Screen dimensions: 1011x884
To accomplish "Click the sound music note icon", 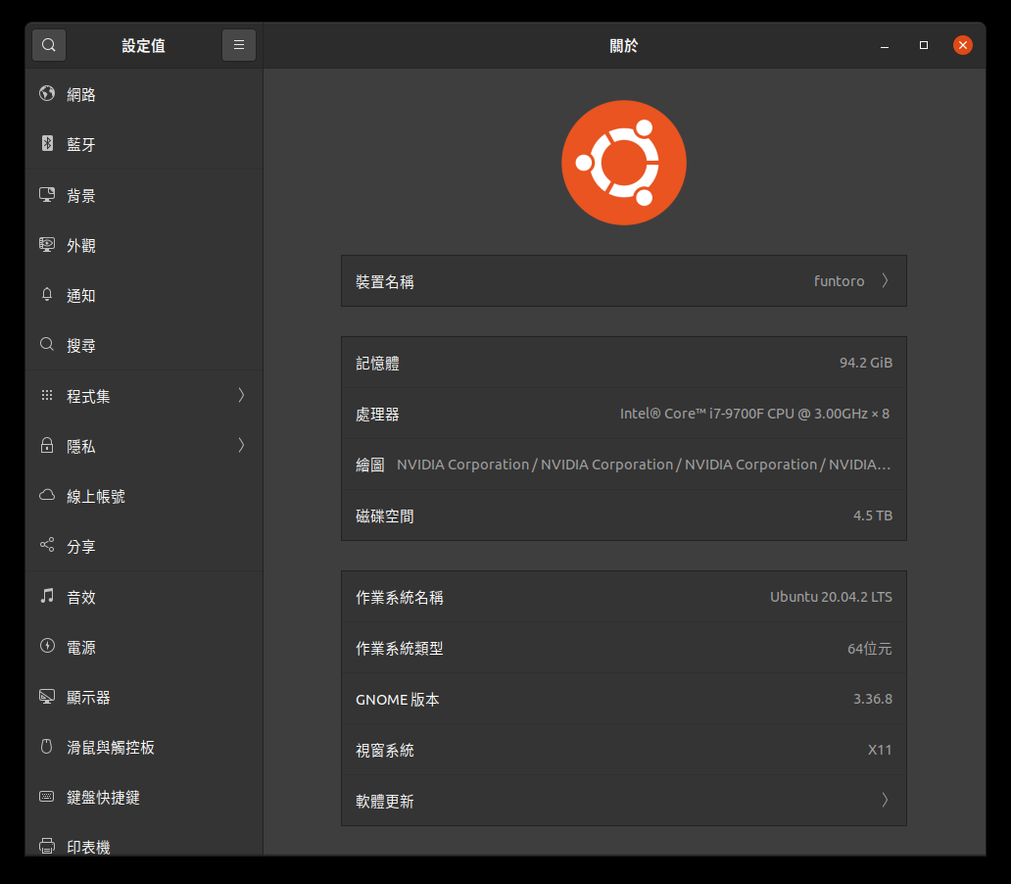I will (x=47, y=596).
